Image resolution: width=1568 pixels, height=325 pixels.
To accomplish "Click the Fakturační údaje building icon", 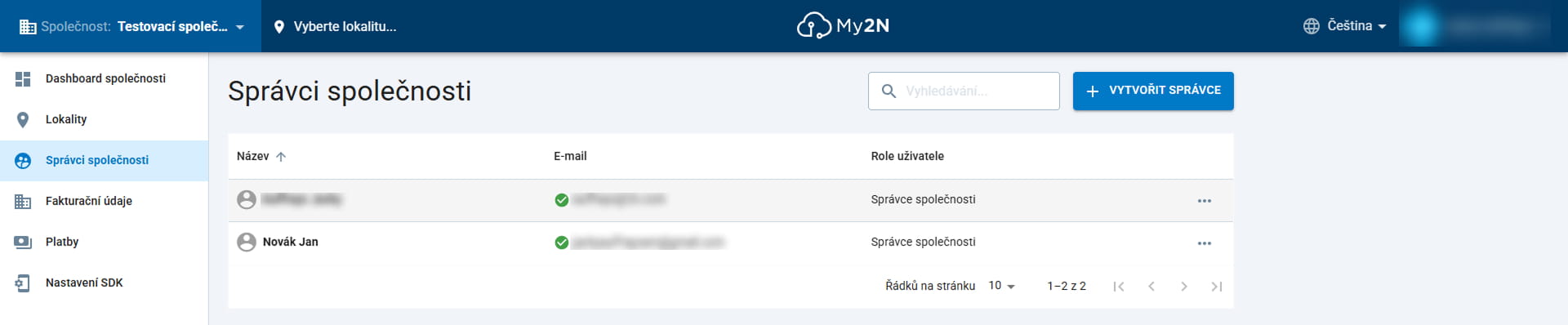I will [x=23, y=201].
